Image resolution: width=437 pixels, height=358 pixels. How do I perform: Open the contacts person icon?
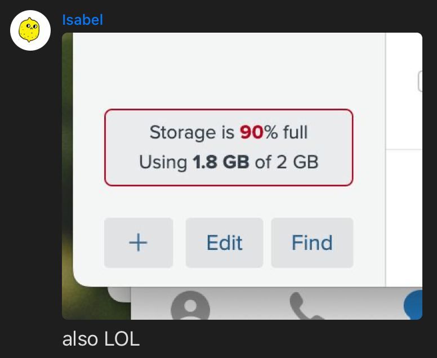(190, 306)
